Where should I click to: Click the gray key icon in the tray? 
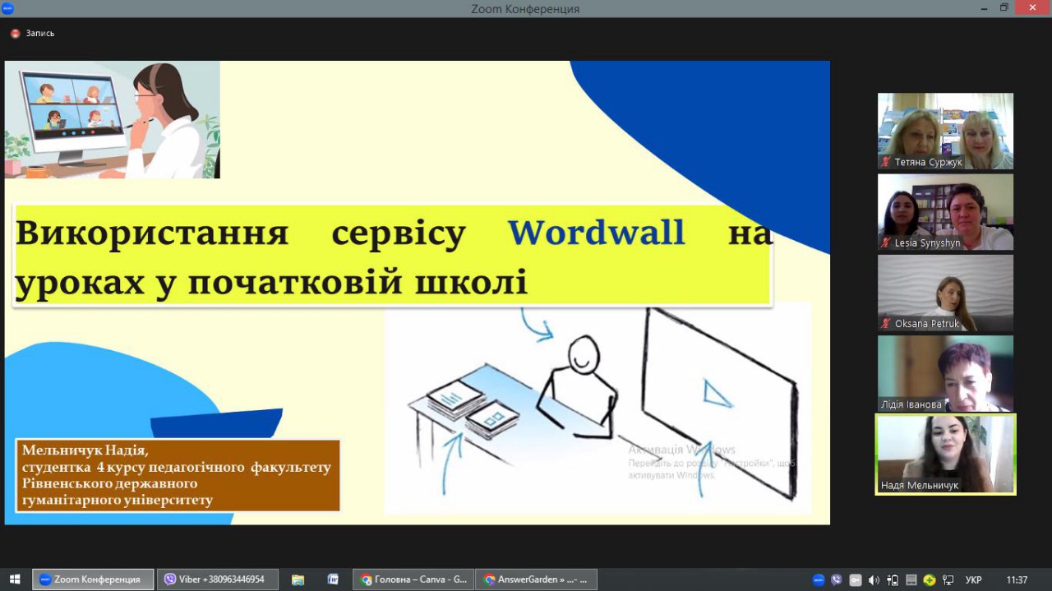point(856,580)
